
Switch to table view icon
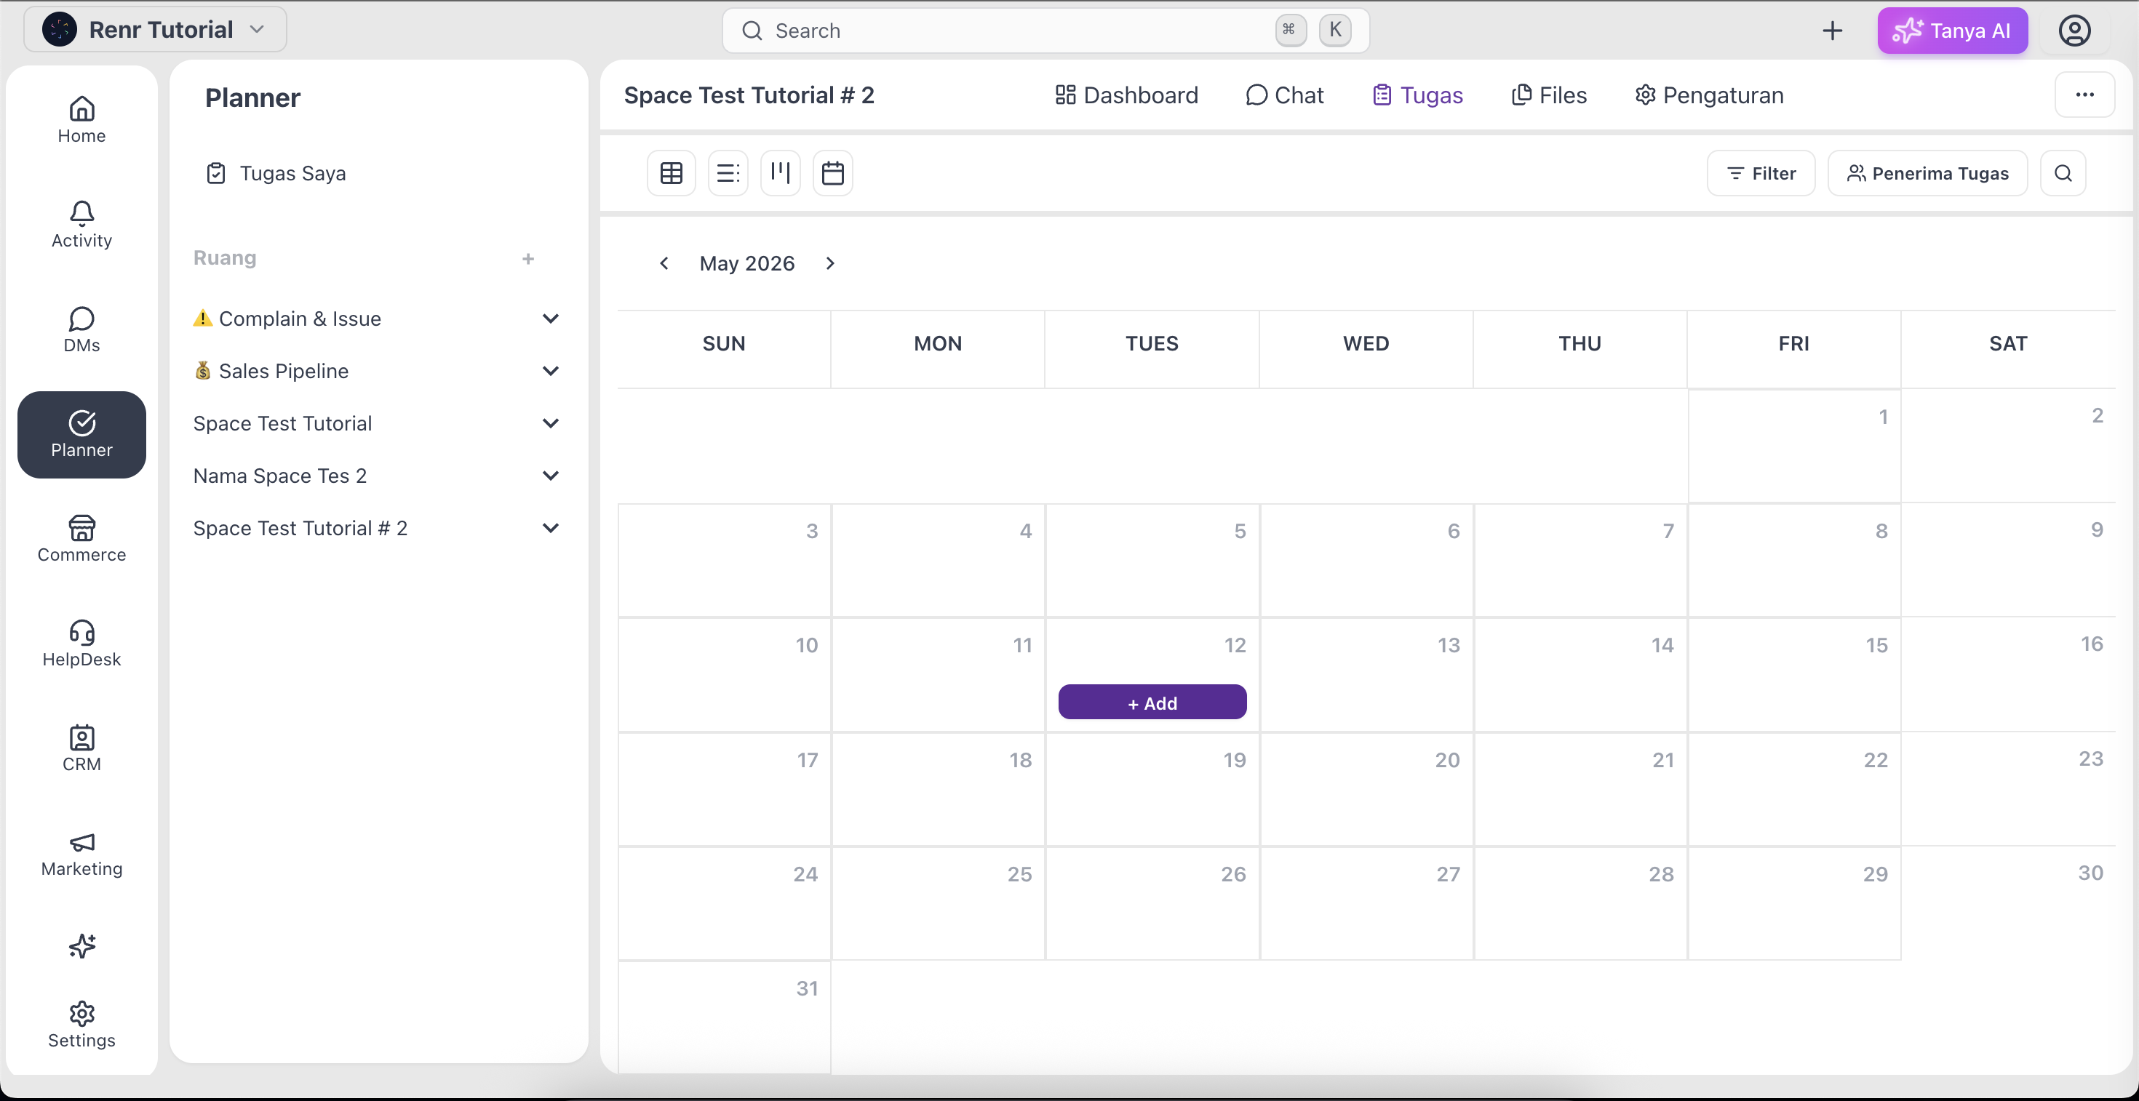(x=671, y=173)
